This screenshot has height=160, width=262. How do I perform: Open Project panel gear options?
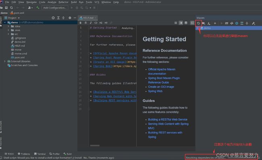point(70,18)
